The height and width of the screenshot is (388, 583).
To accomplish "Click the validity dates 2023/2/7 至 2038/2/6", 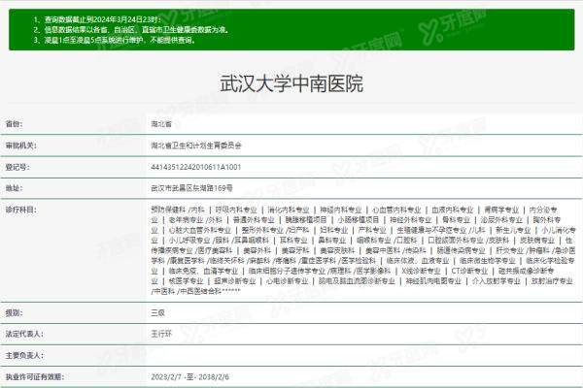I will pos(190,377).
